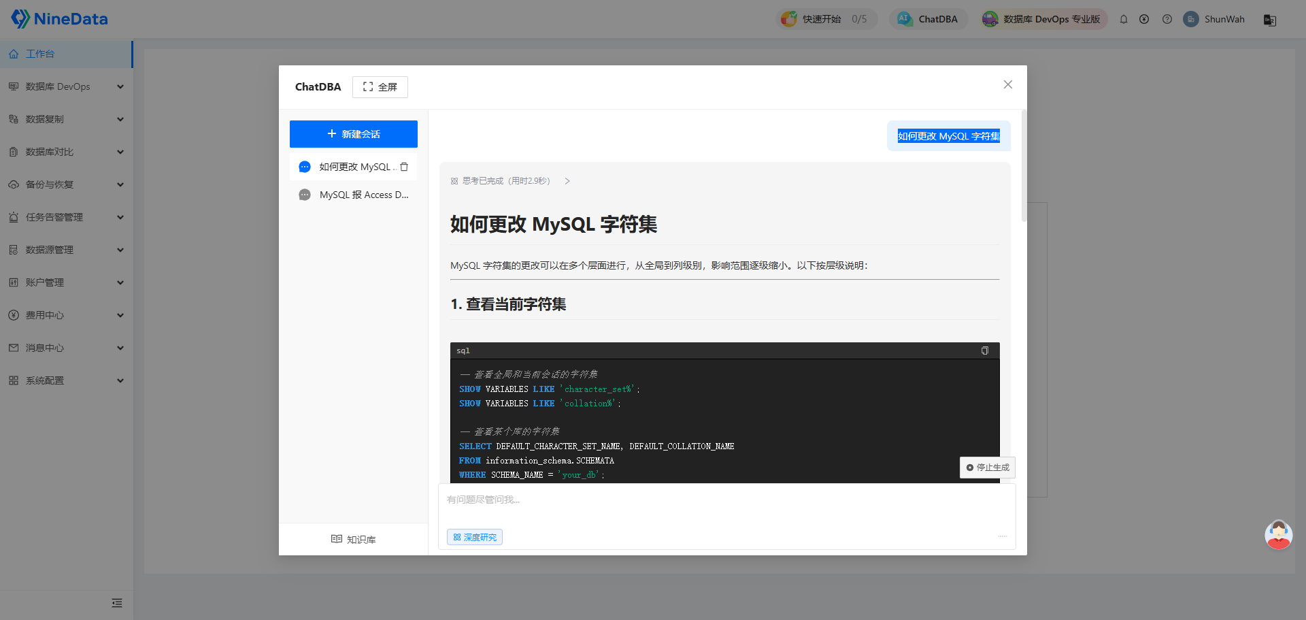
Task: Open the customer service avatar widget
Action: pos(1279,535)
